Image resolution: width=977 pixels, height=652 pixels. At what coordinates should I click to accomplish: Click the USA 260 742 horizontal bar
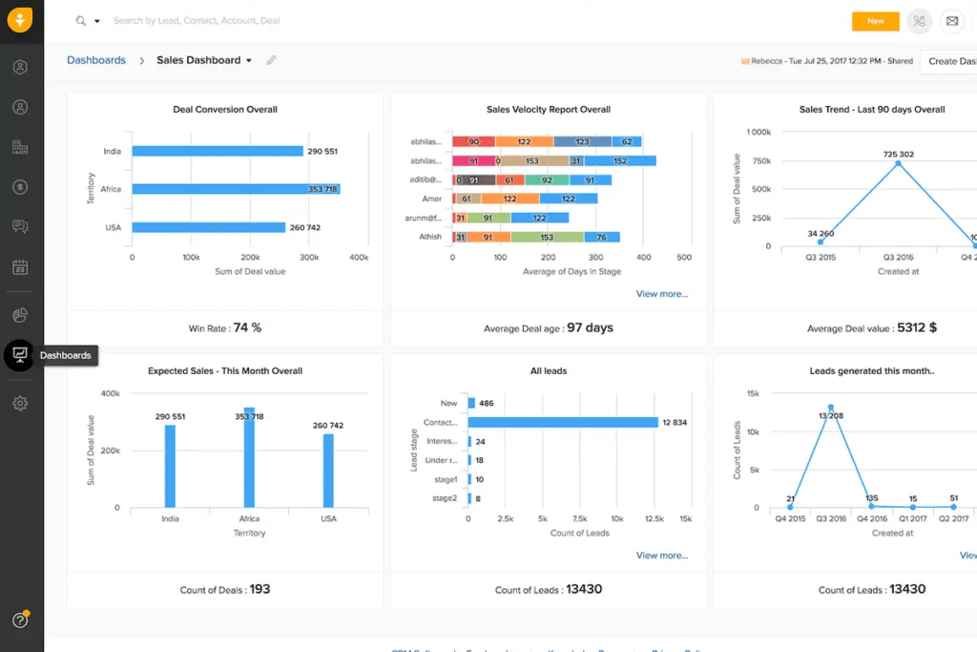209,227
